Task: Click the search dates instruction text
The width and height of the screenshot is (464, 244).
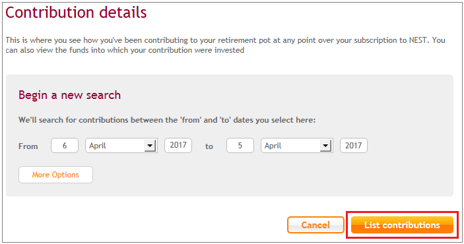Action: [167, 120]
